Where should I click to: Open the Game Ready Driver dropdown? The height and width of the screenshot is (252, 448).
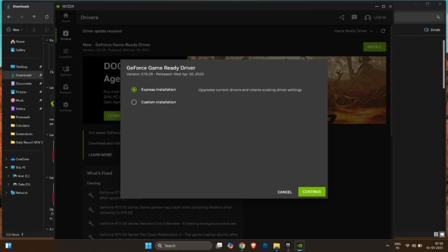click(x=353, y=31)
